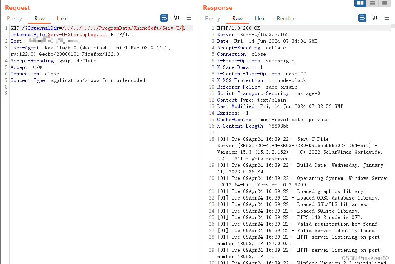
Task: Click the X-Content-Type-Options: nosniff header
Action: coord(261,74)
